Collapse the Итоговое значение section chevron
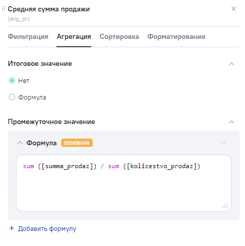This screenshot has width=245, height=246. click(232, 64)
